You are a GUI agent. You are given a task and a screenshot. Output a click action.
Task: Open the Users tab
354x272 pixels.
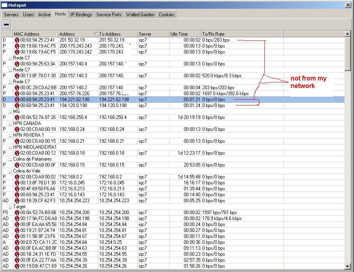(28, 15)
